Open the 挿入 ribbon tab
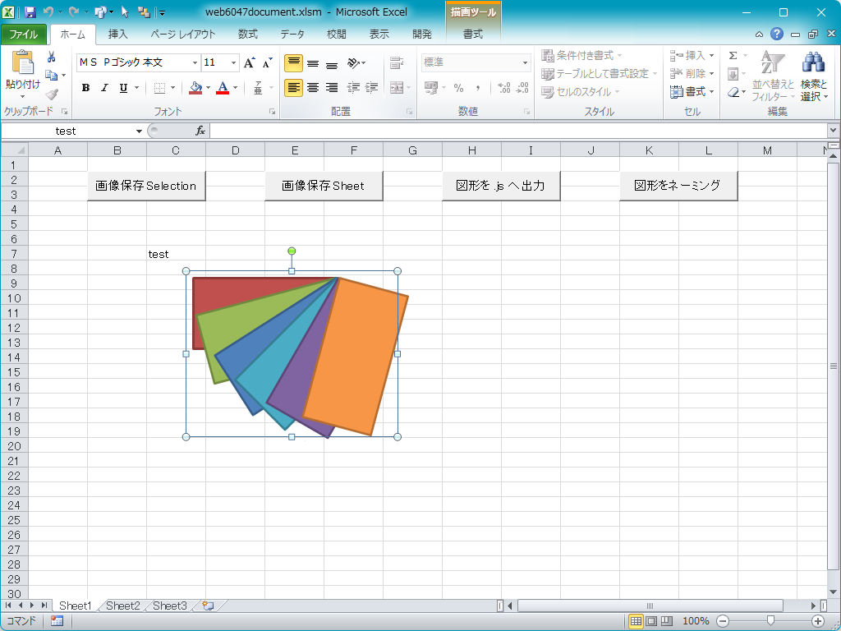Screen dimensions: 841x631 coord(118,34)
